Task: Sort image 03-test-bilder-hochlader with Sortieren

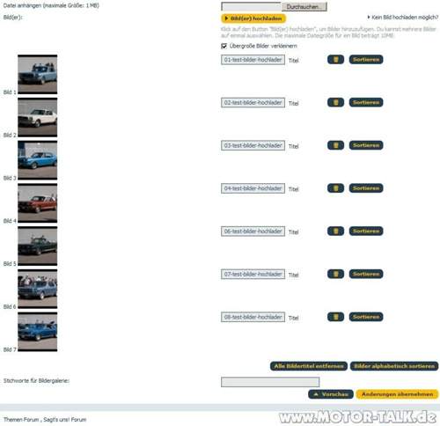Action: click(366, 145)
